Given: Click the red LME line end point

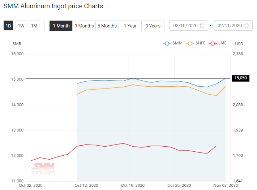Looking at the screenshot, I should [216, 146].
